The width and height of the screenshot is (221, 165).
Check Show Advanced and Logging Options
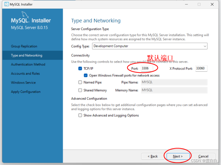click(x=80, y=115)
